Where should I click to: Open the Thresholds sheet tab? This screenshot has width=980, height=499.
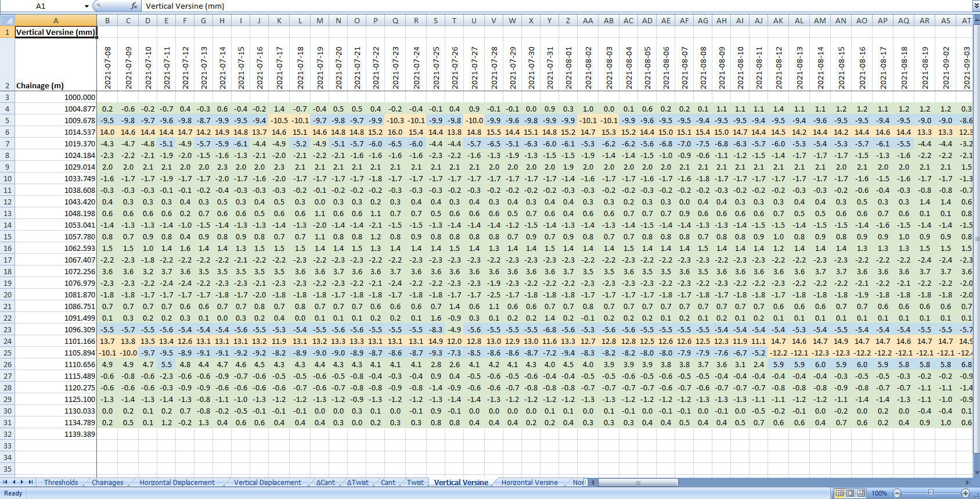tap(61, 483)
